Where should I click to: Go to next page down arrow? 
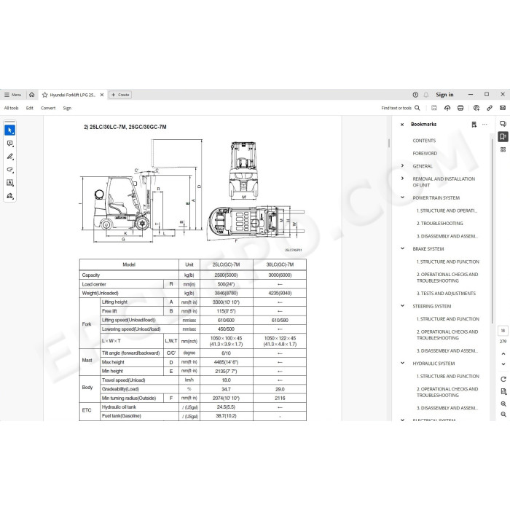(x=503, y=364)
